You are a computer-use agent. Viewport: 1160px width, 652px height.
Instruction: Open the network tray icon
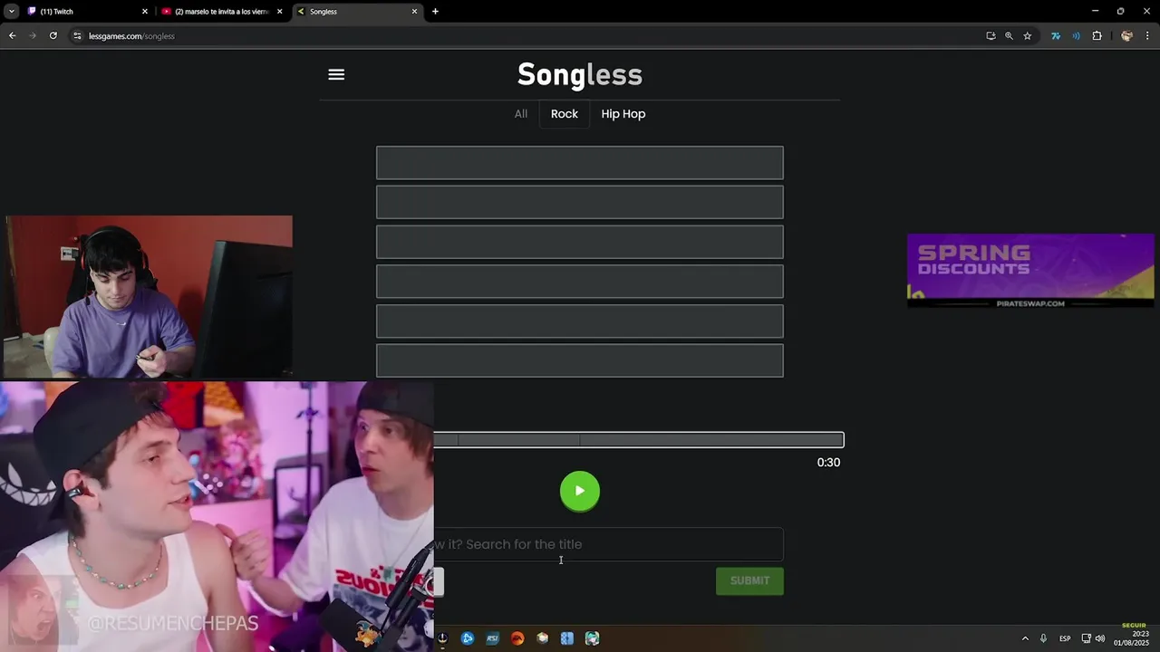[x=1086, y=638]
